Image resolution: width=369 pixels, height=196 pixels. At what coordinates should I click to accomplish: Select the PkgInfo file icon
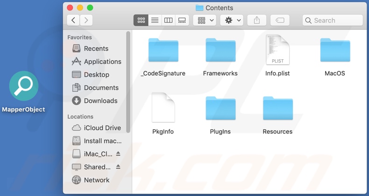[x=163, y=108]
